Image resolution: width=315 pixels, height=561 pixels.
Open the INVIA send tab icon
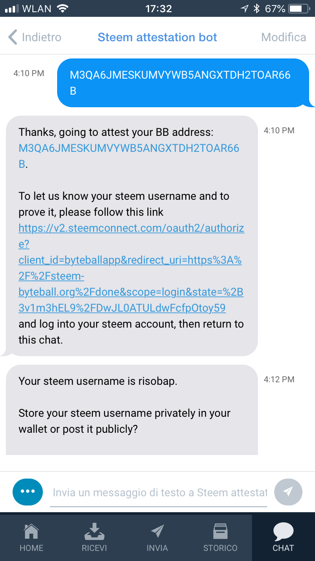tap(157, 532)
